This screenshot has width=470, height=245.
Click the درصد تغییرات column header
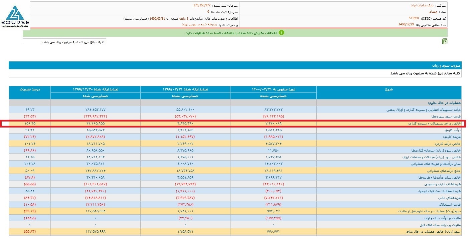(30, 89)
